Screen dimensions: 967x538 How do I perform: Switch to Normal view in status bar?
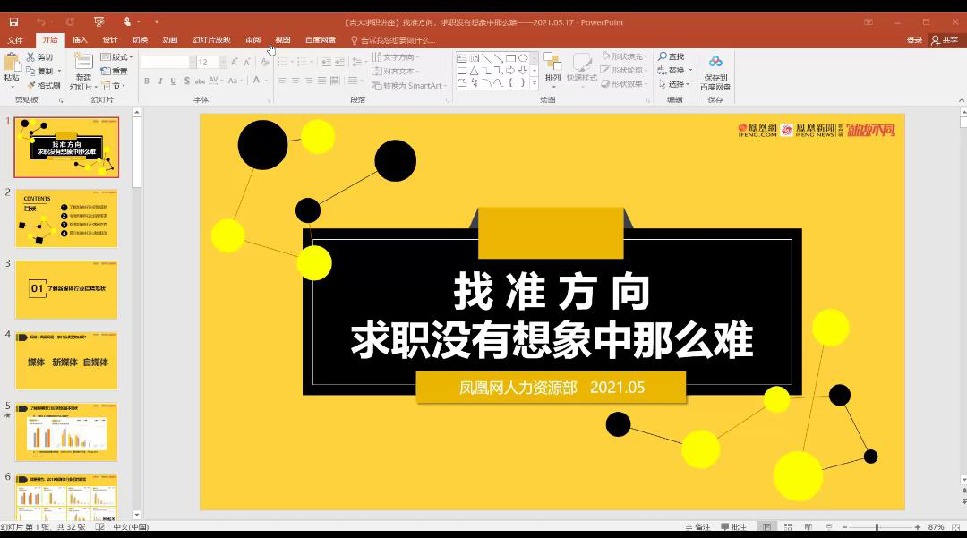coord(766,527)
